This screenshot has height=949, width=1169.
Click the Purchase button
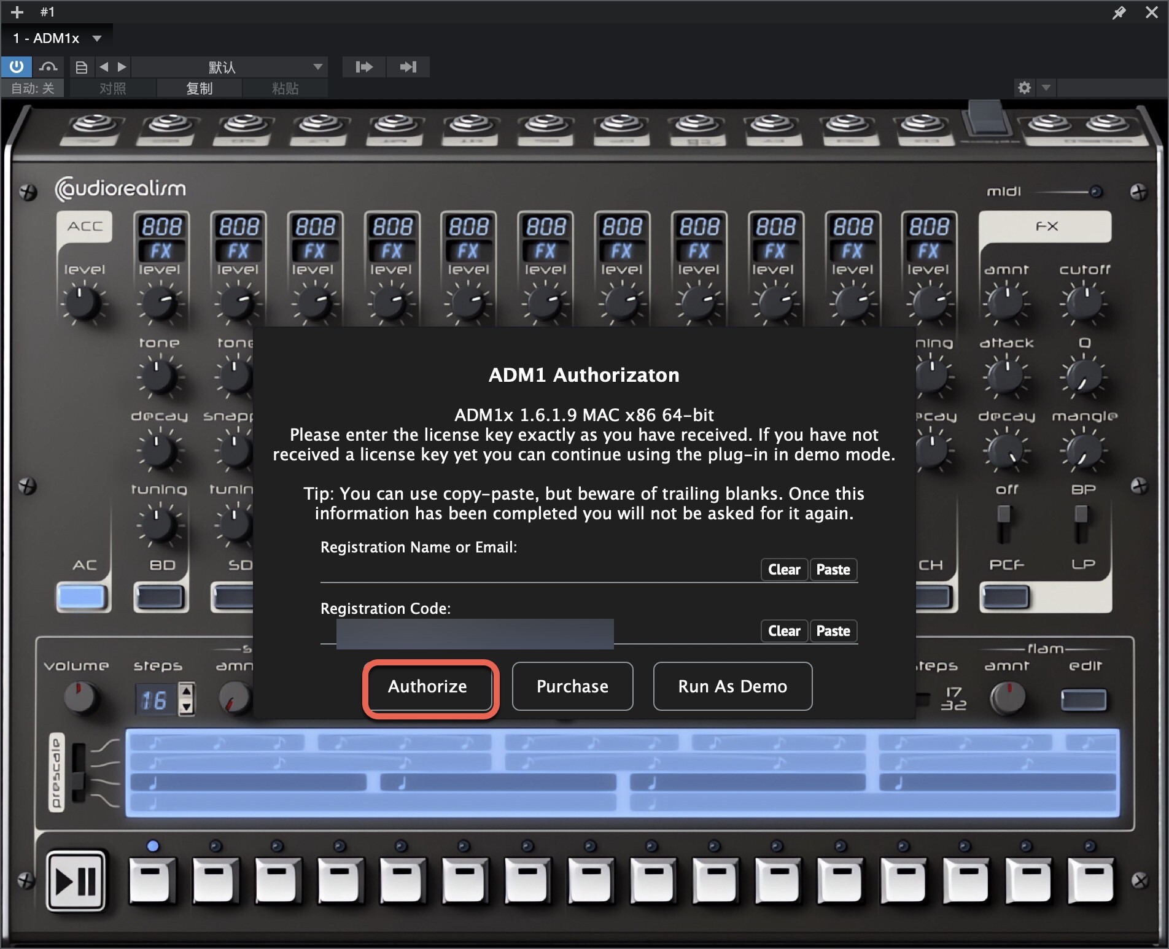(572, 686)
